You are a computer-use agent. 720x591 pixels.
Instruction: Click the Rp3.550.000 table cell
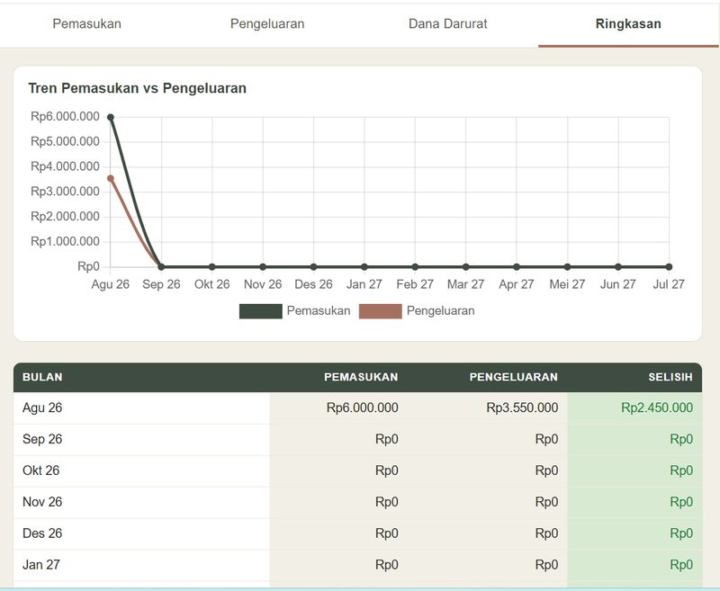click(522, 407)
